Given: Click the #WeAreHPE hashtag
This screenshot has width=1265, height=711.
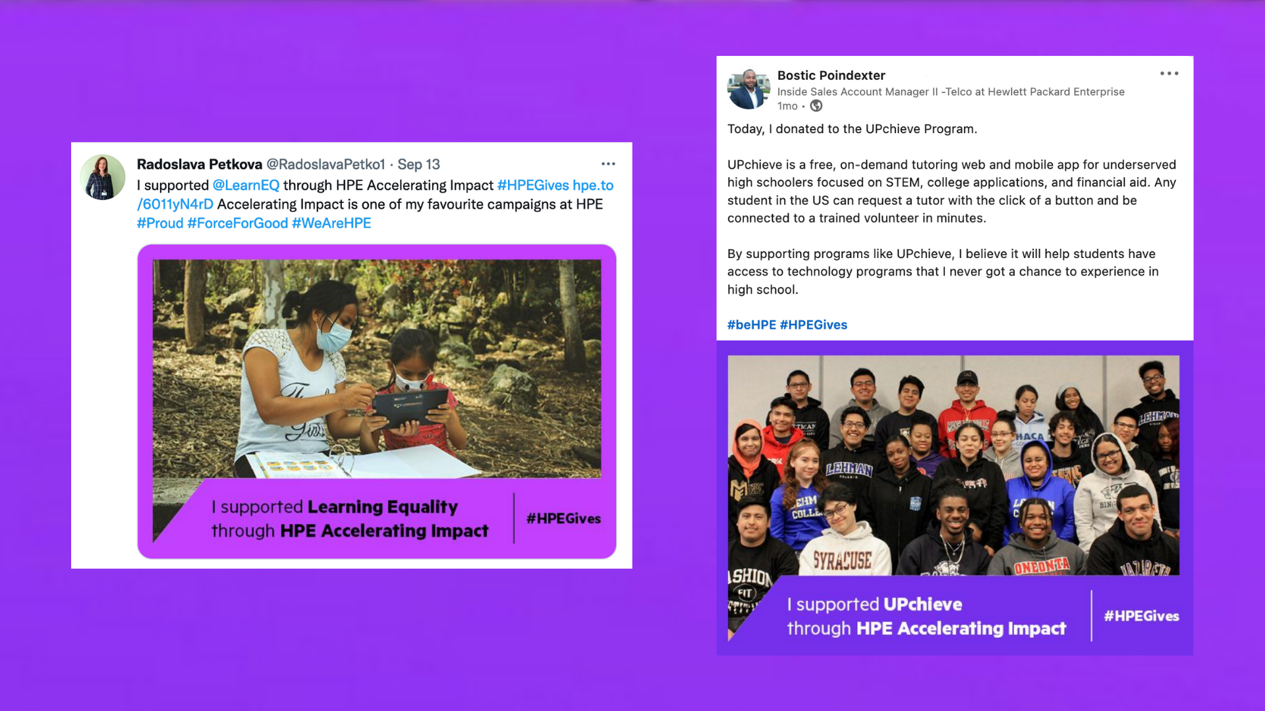Looking at the screenshot, I should point(331,223).
